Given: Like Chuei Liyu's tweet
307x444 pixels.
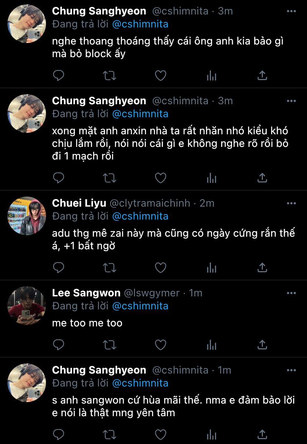Looking at the screenshot, I should coord(160,267).
